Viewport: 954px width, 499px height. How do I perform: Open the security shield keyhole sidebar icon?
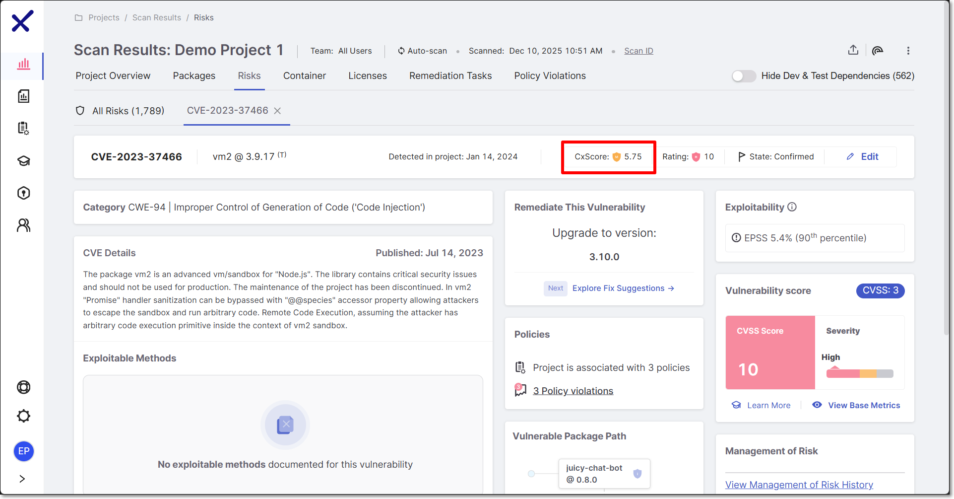pos(23,193)
